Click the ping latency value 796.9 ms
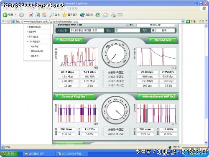The image size is (209, 157). pyautogui.click(x=66, y=129)
